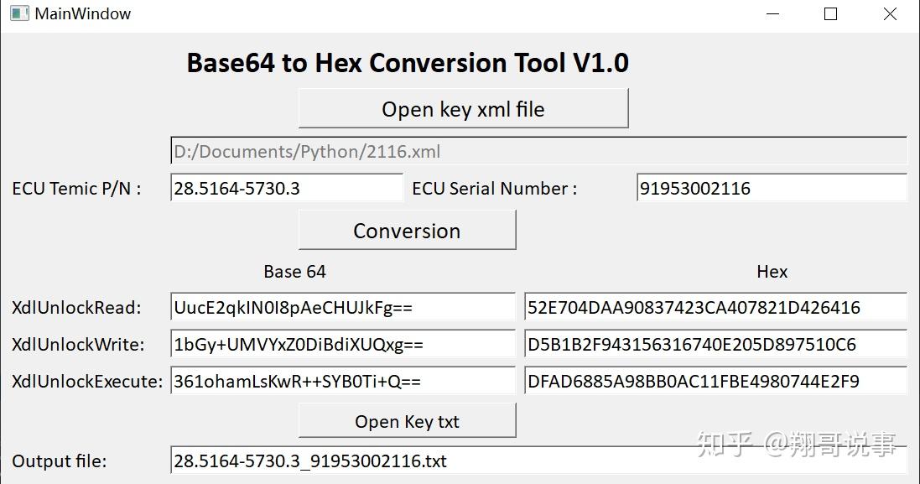Viewport: 920px width, 484px height.
Task: Select the XdlUnlockRead Hex field
Action: click(x=715, y=307)
